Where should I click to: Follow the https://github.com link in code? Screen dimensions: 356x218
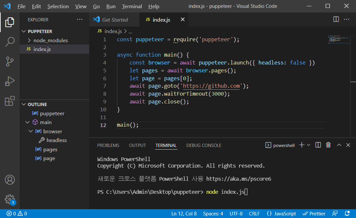pos(211,86)
